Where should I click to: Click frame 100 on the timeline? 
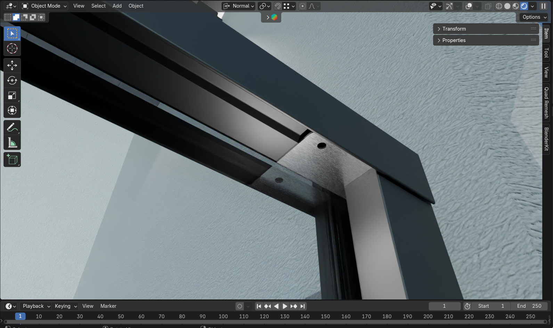point(223,316)
